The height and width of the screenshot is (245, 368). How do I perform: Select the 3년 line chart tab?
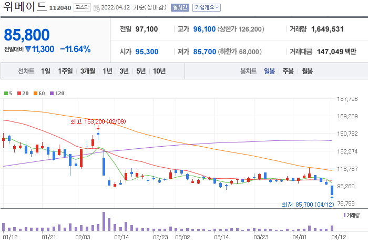pos(124,71)
